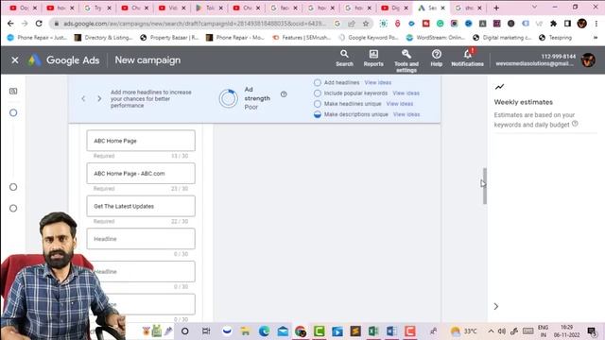This screenshot has width=605, height=340.
Task: Open Excel from the taskbar
Action: pyautogui.click(x=373, y=331)
